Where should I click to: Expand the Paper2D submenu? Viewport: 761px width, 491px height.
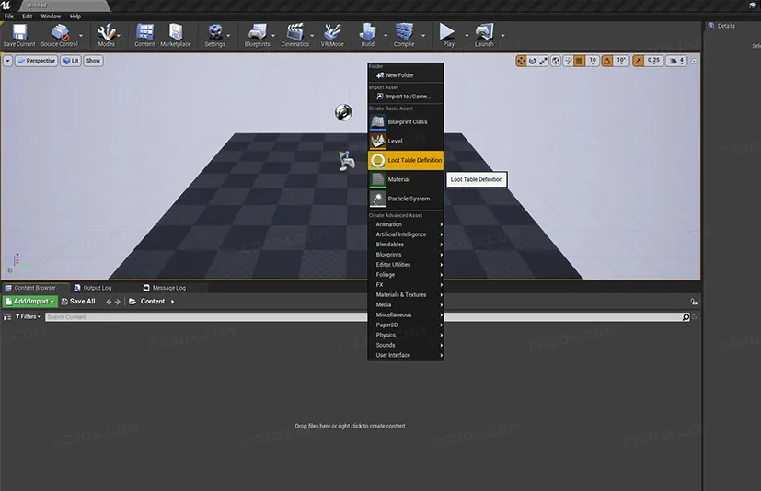(406, 325)
